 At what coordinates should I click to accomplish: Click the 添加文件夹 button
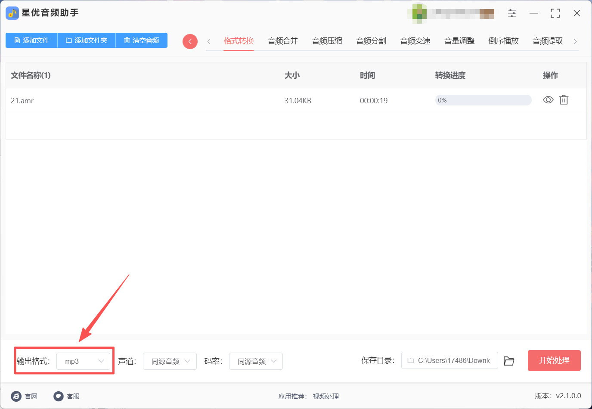coord(87,40)
